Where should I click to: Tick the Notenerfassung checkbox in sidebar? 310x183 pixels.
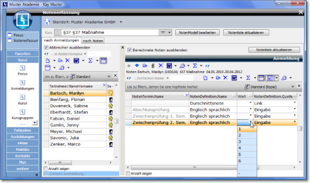coord(10,40)
